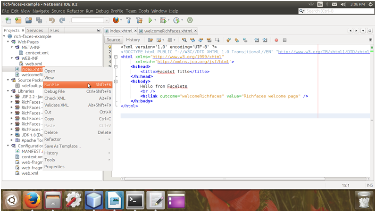
Task: Open the w3.org/1999/xhtml link in code
Action: coord(187,57)
